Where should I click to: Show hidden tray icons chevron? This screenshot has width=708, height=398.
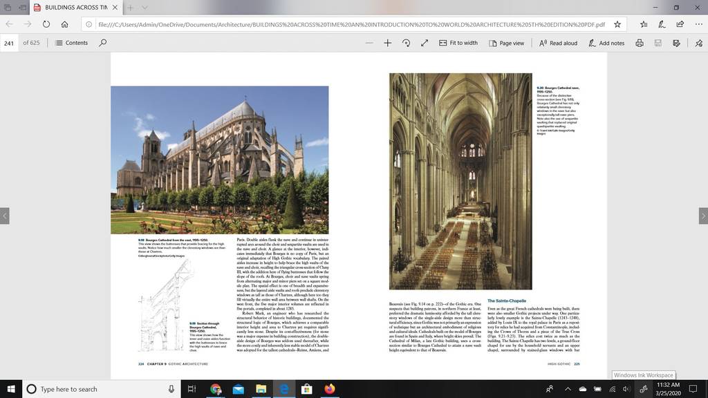tap(568, 389)
